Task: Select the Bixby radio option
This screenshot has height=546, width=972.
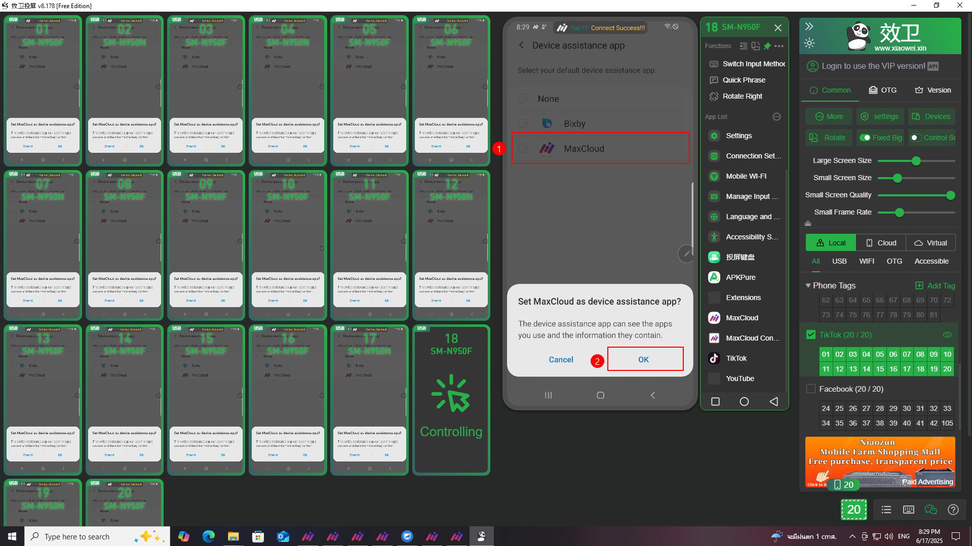Action: pos(523,123)
